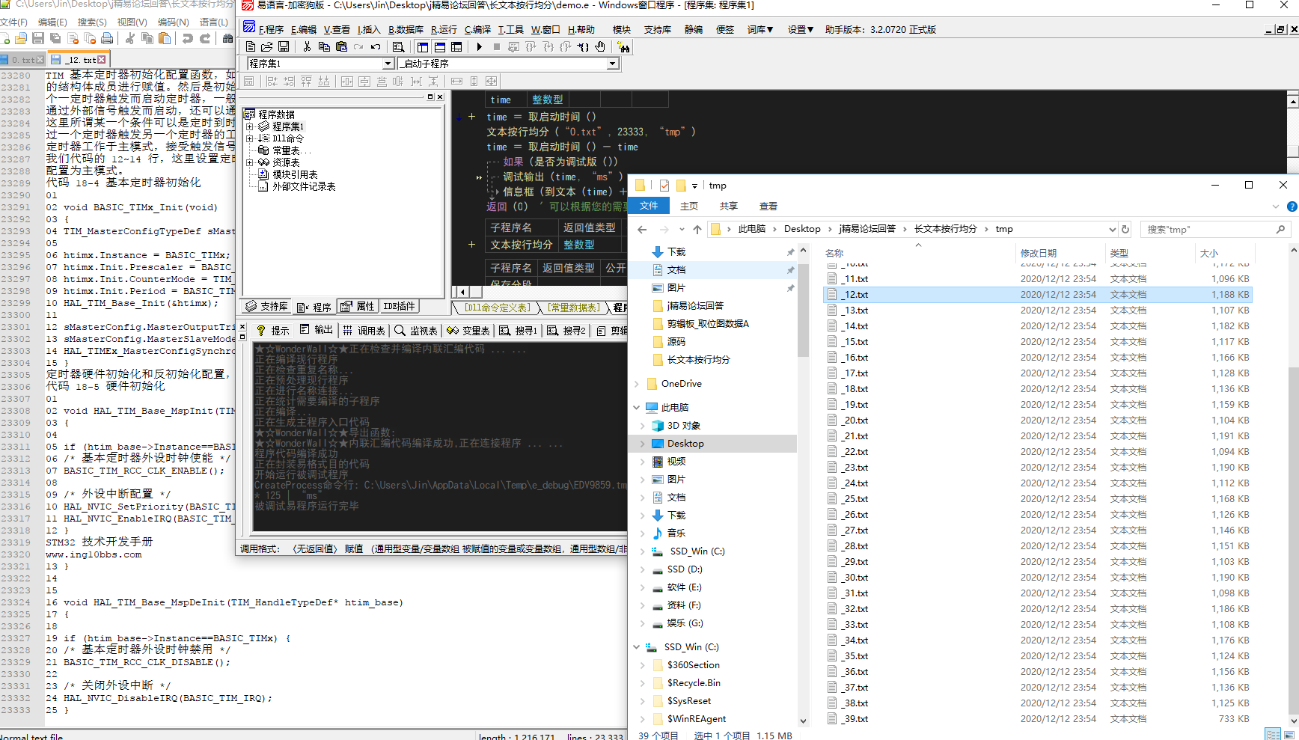The image size is (1299, 740).
Task: Click Redo icon in Notepad++ toolbar
Action: [x=205, y=38]
